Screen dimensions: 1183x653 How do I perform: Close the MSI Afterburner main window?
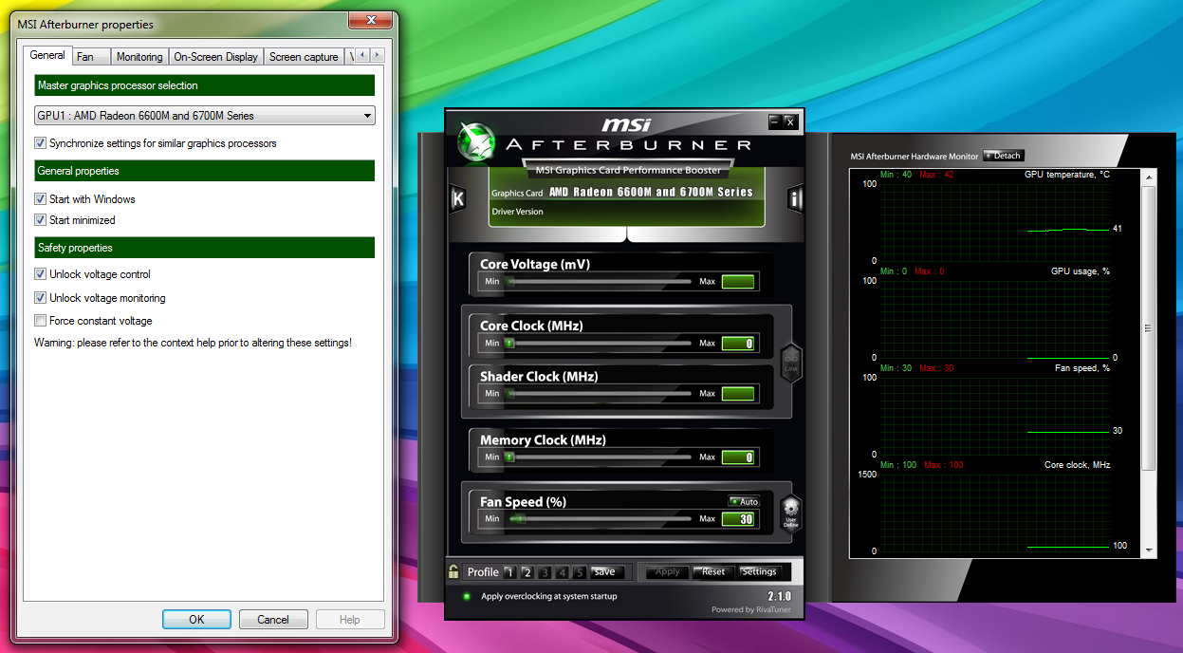click(x=789, y=121)
